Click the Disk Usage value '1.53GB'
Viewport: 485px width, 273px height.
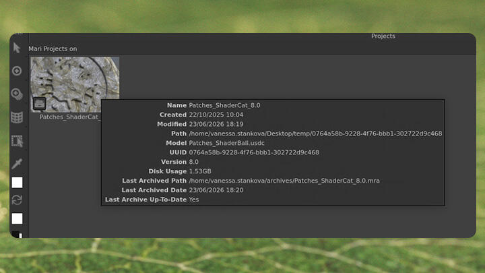pos(200,171)
